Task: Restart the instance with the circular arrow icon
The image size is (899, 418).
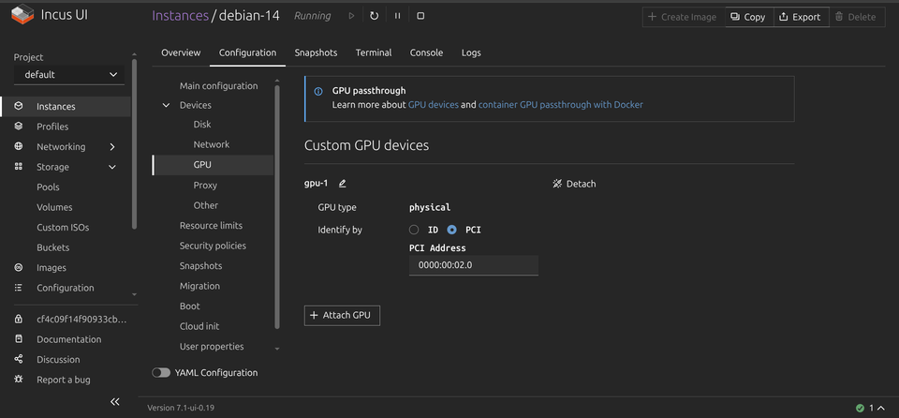Action: [374, 16]
